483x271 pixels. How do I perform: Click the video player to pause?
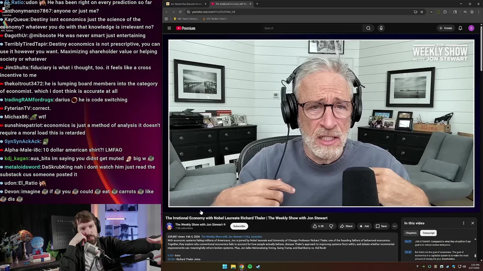321,123
